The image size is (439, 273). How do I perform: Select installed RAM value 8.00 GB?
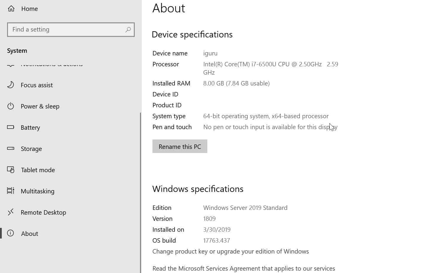point(236,83)
